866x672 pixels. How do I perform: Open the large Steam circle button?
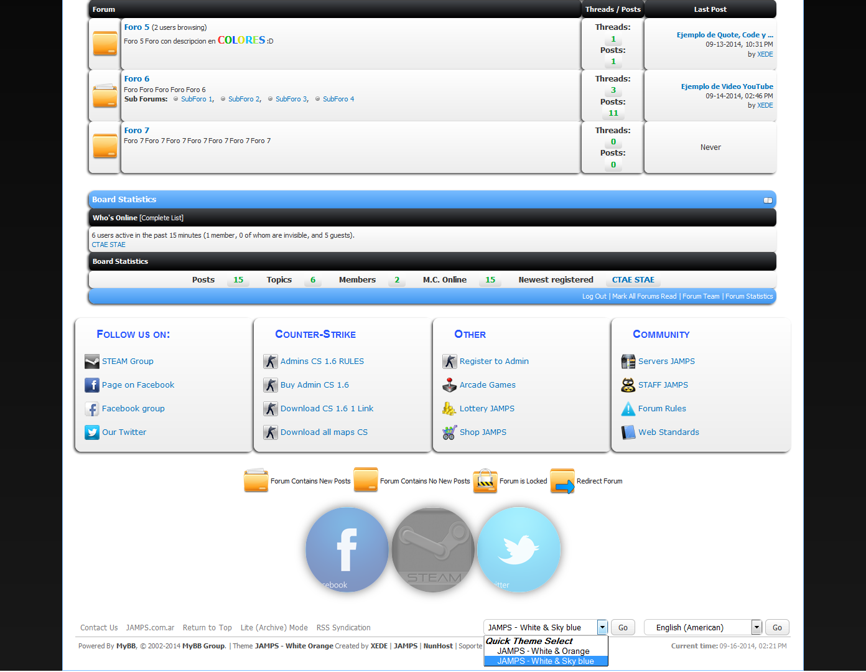coord(433,549)
